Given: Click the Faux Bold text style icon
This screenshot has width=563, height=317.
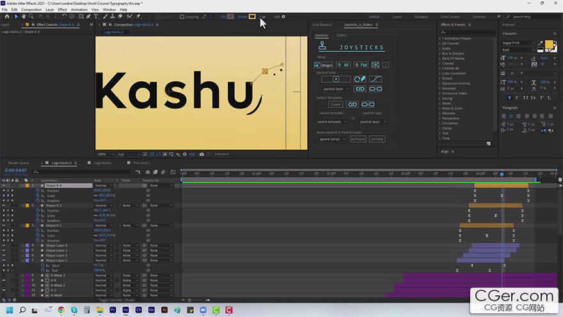Looking at the screenshot, I should (x=510, y=98).
